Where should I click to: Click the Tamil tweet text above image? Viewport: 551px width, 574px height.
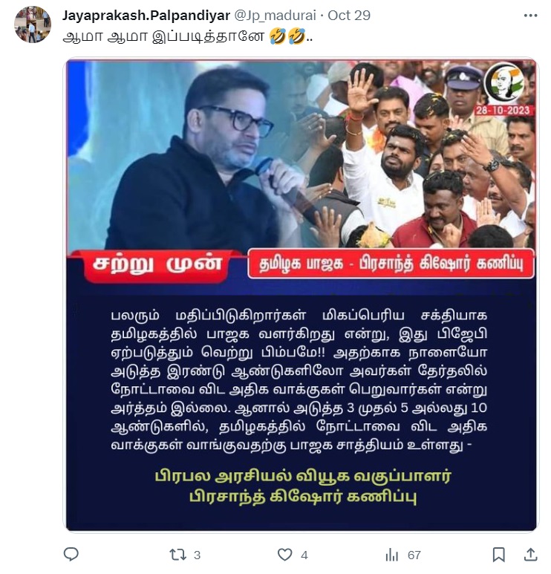(163, 36)
